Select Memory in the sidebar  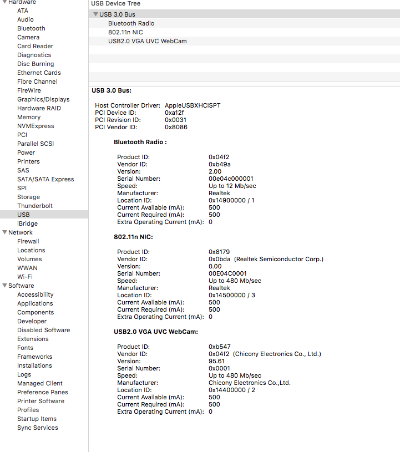point(29,117)
